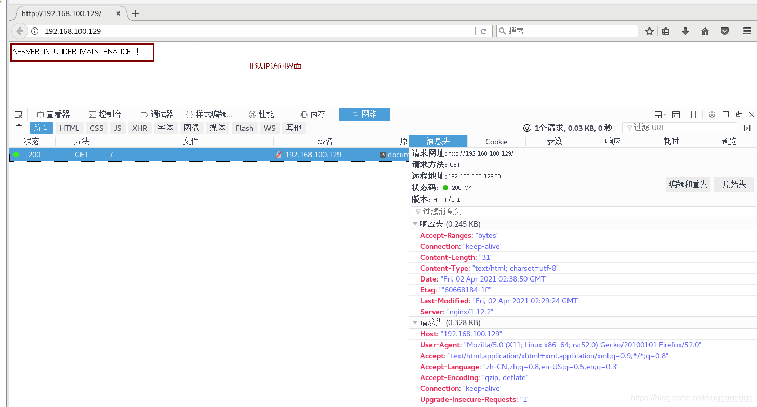The height and width of the screenshot is (407, 757).
Task: Open the 样式编辑 style editor tab
Action: point(209,115)
